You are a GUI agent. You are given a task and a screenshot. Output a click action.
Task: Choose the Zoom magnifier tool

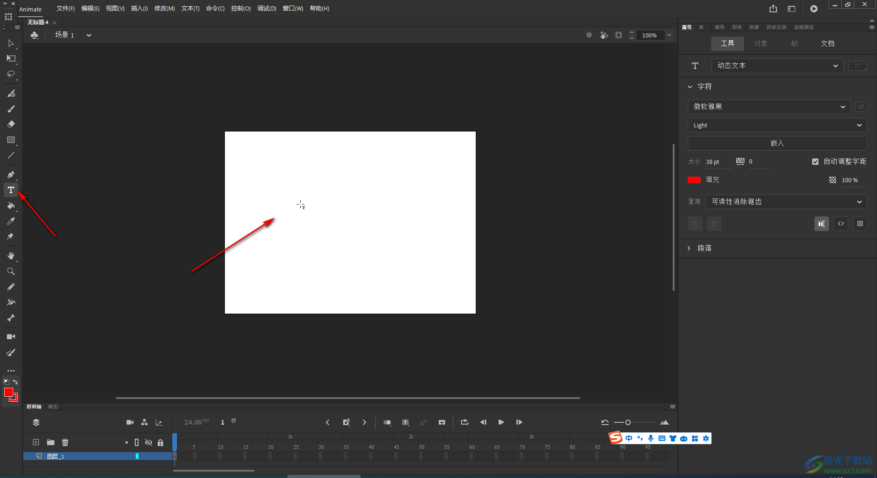(11, 271)
